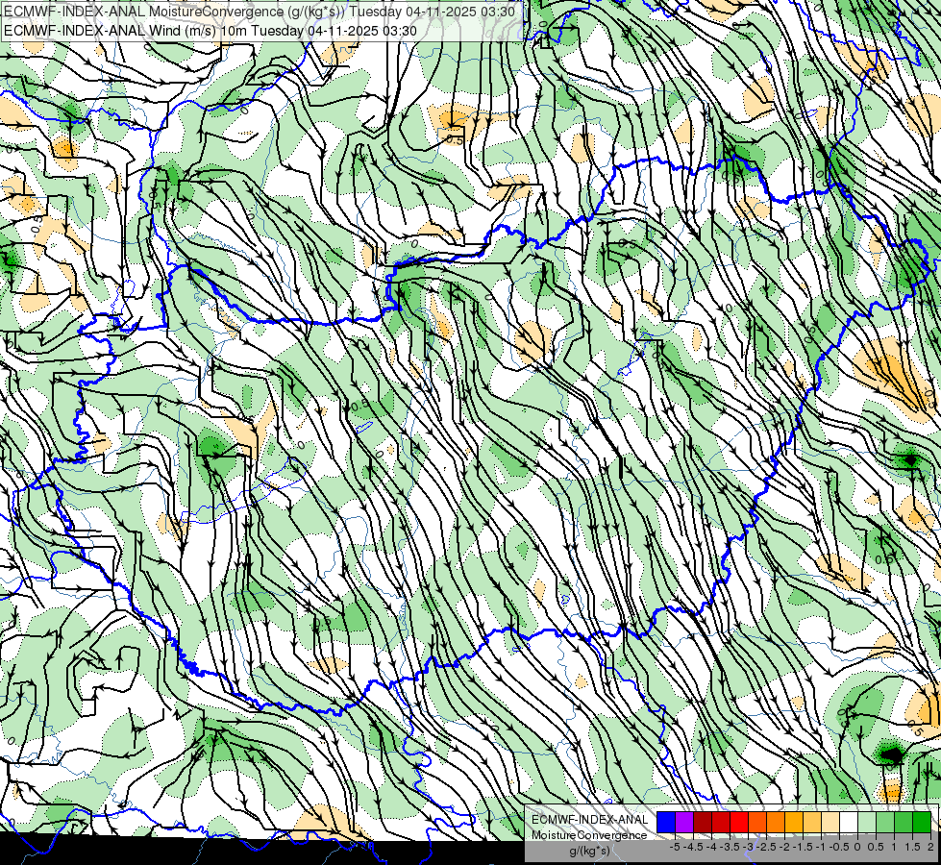The image size is (941, 865).
Task: Click the MoistureConvergence title line at top
Action: pos(260,12)
